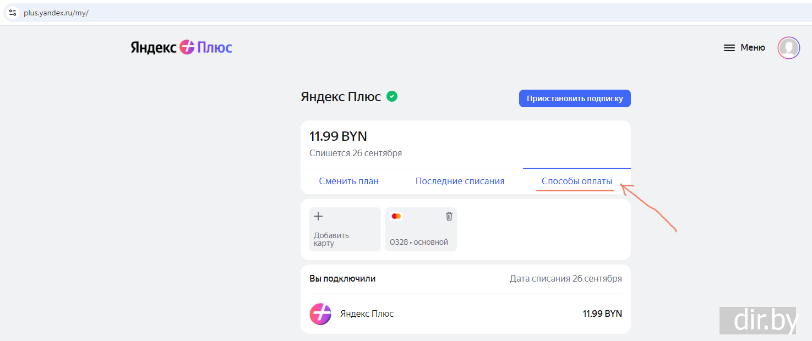This screenshot has width=812, height=341.
Task: Click the gradient Plus circle logo in header
Action: (187, 47)
